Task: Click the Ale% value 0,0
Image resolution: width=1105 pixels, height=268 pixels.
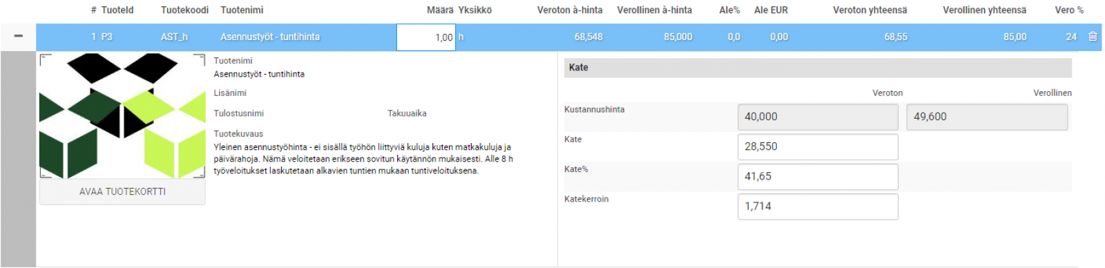Action: [733, 37]
